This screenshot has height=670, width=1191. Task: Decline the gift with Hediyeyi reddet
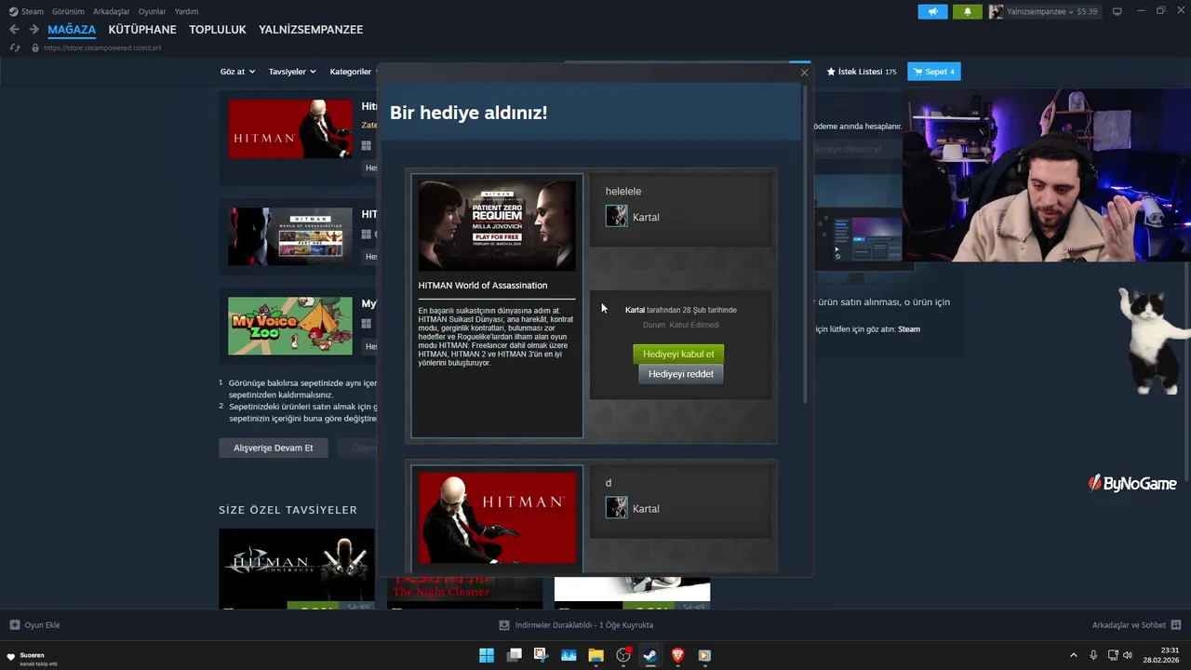click(x=681, y=374)
